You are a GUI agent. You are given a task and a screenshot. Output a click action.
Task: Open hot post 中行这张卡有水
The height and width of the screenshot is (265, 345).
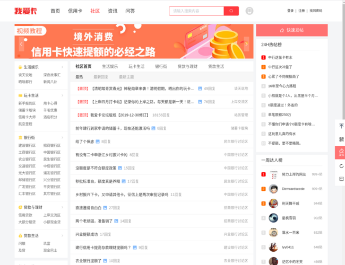click(280, 58)
